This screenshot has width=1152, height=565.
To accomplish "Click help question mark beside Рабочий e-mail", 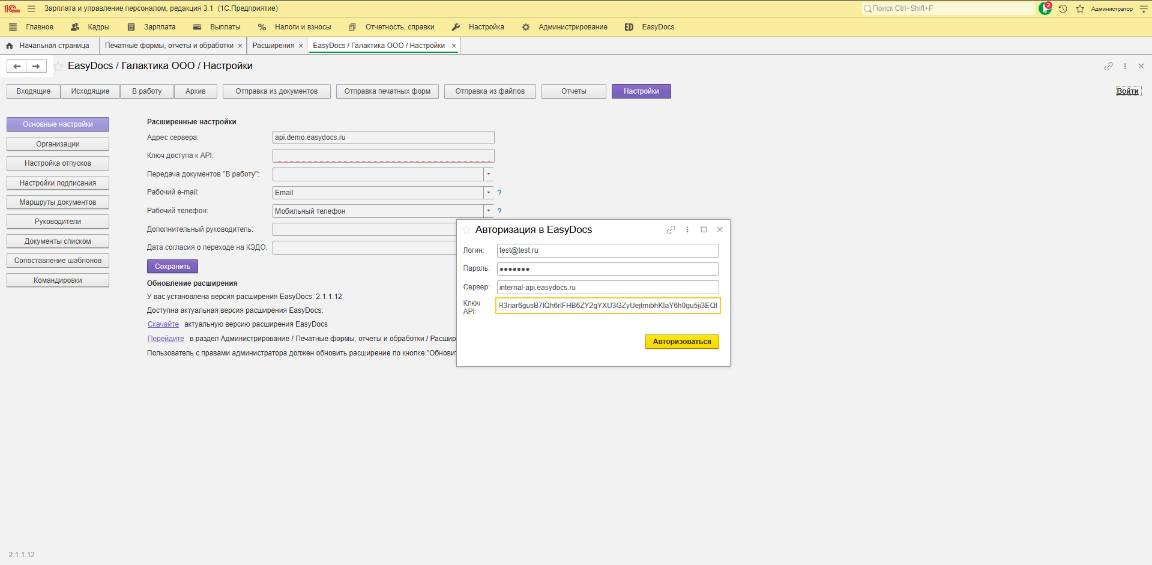I will [x=499, y=193].
